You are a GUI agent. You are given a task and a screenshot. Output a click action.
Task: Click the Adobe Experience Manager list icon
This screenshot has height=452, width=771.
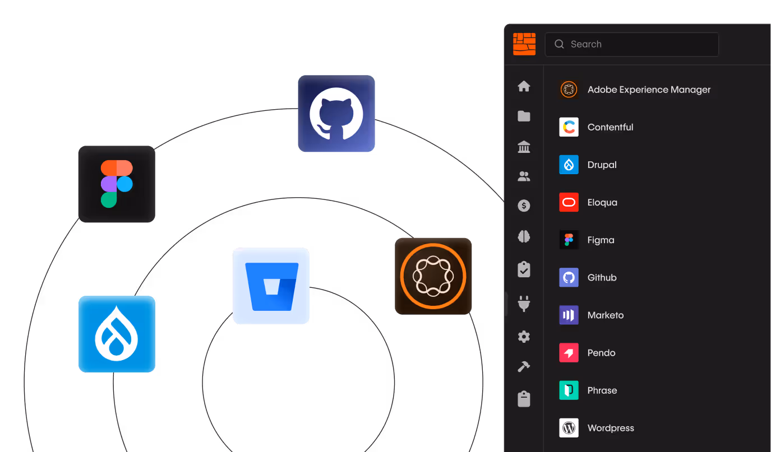569,90
